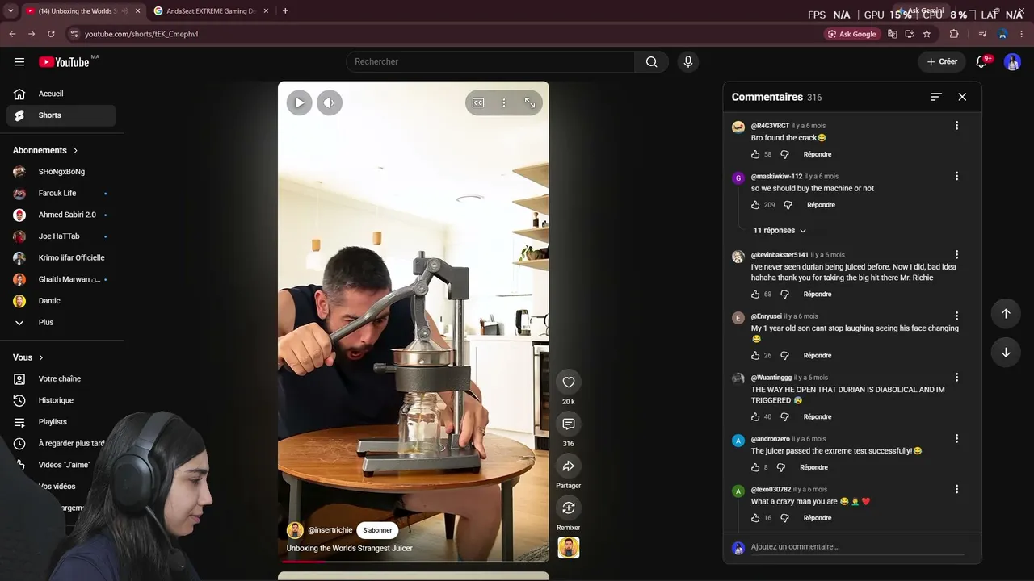Reload the YouTube page
Screen dimensions: 1034x581
[51, 34]
